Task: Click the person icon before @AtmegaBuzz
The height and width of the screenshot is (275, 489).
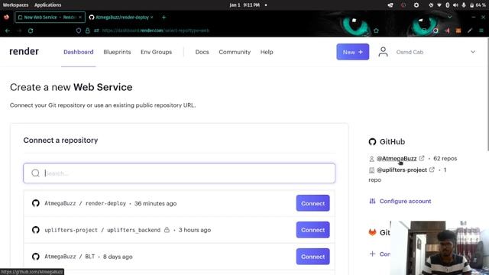Action: pos(371,159)
